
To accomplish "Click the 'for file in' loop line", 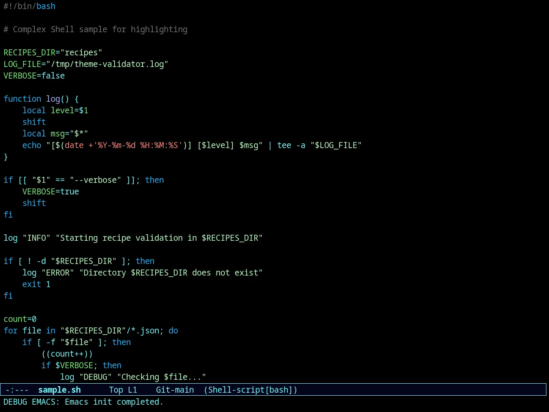I will pos(90,330).
